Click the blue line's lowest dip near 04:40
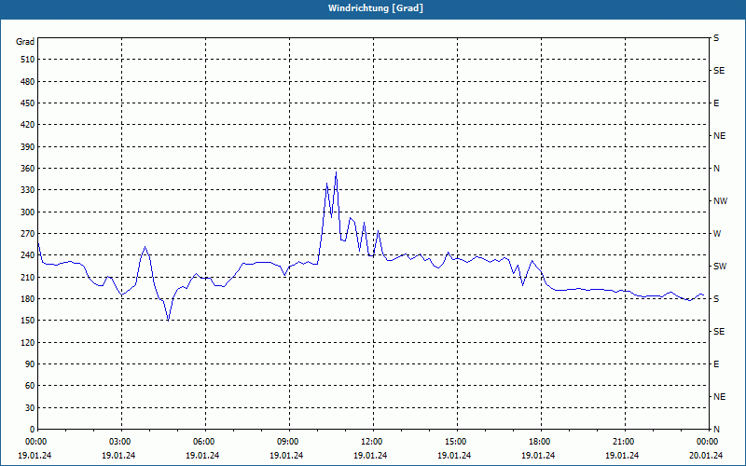746x466 pixels. coord(168,321)
